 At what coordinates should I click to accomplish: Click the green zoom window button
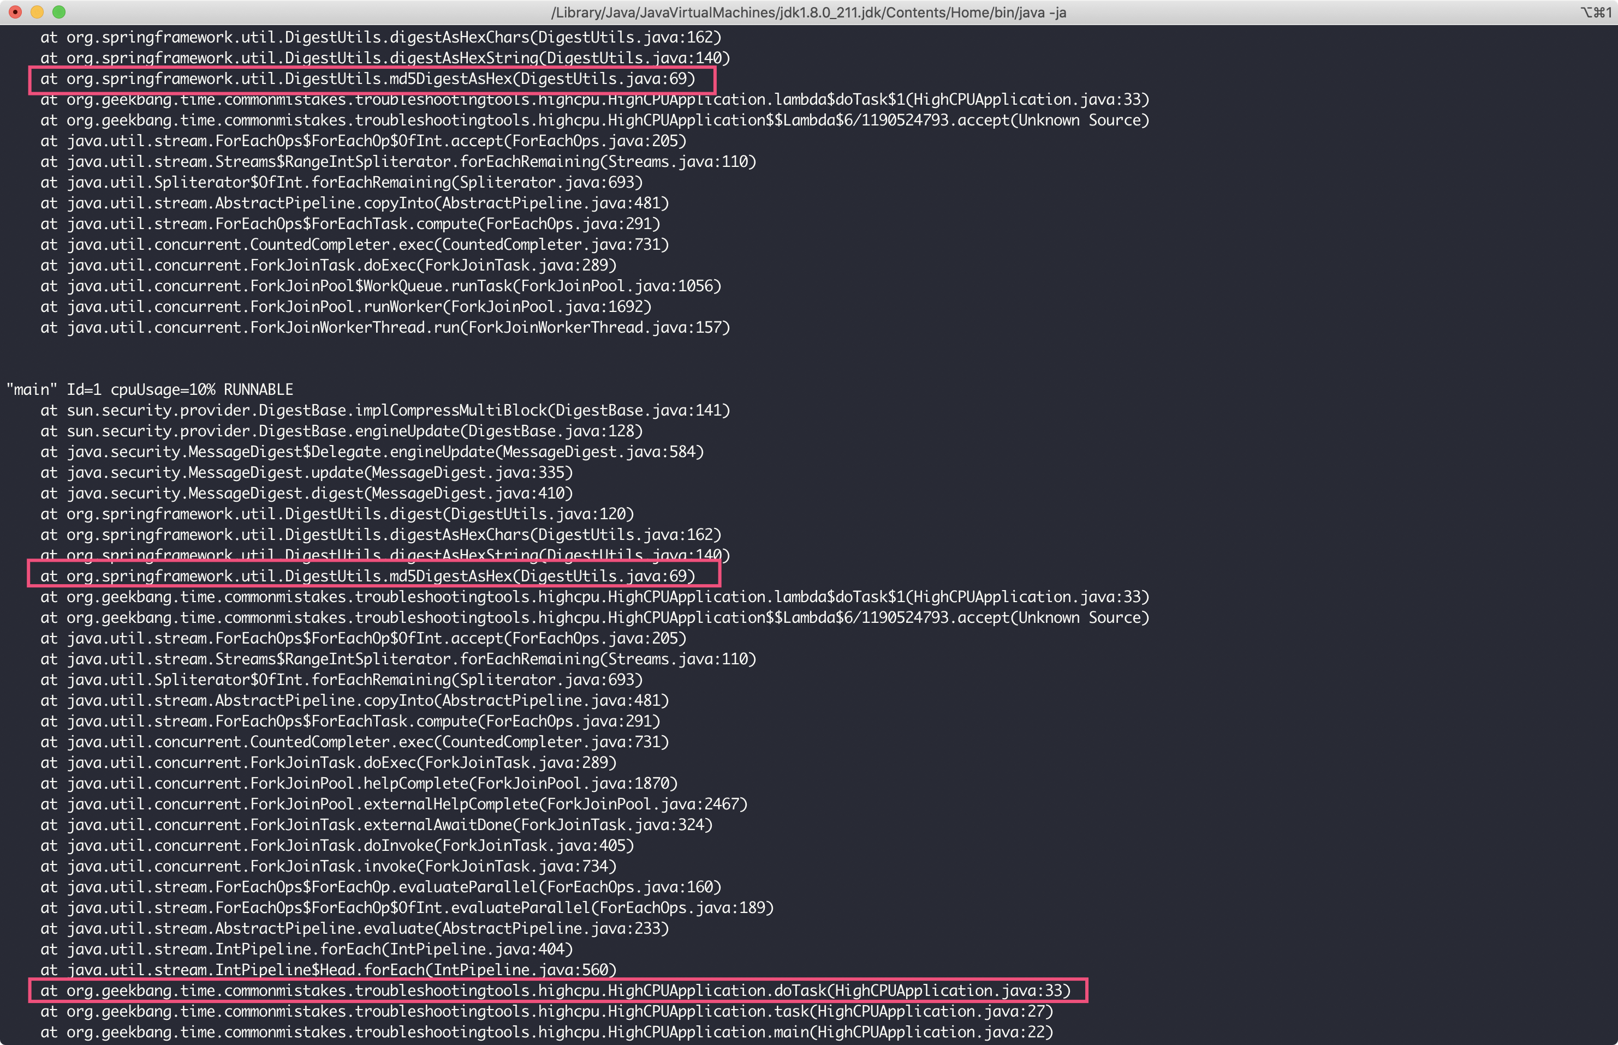coord(59,12)
